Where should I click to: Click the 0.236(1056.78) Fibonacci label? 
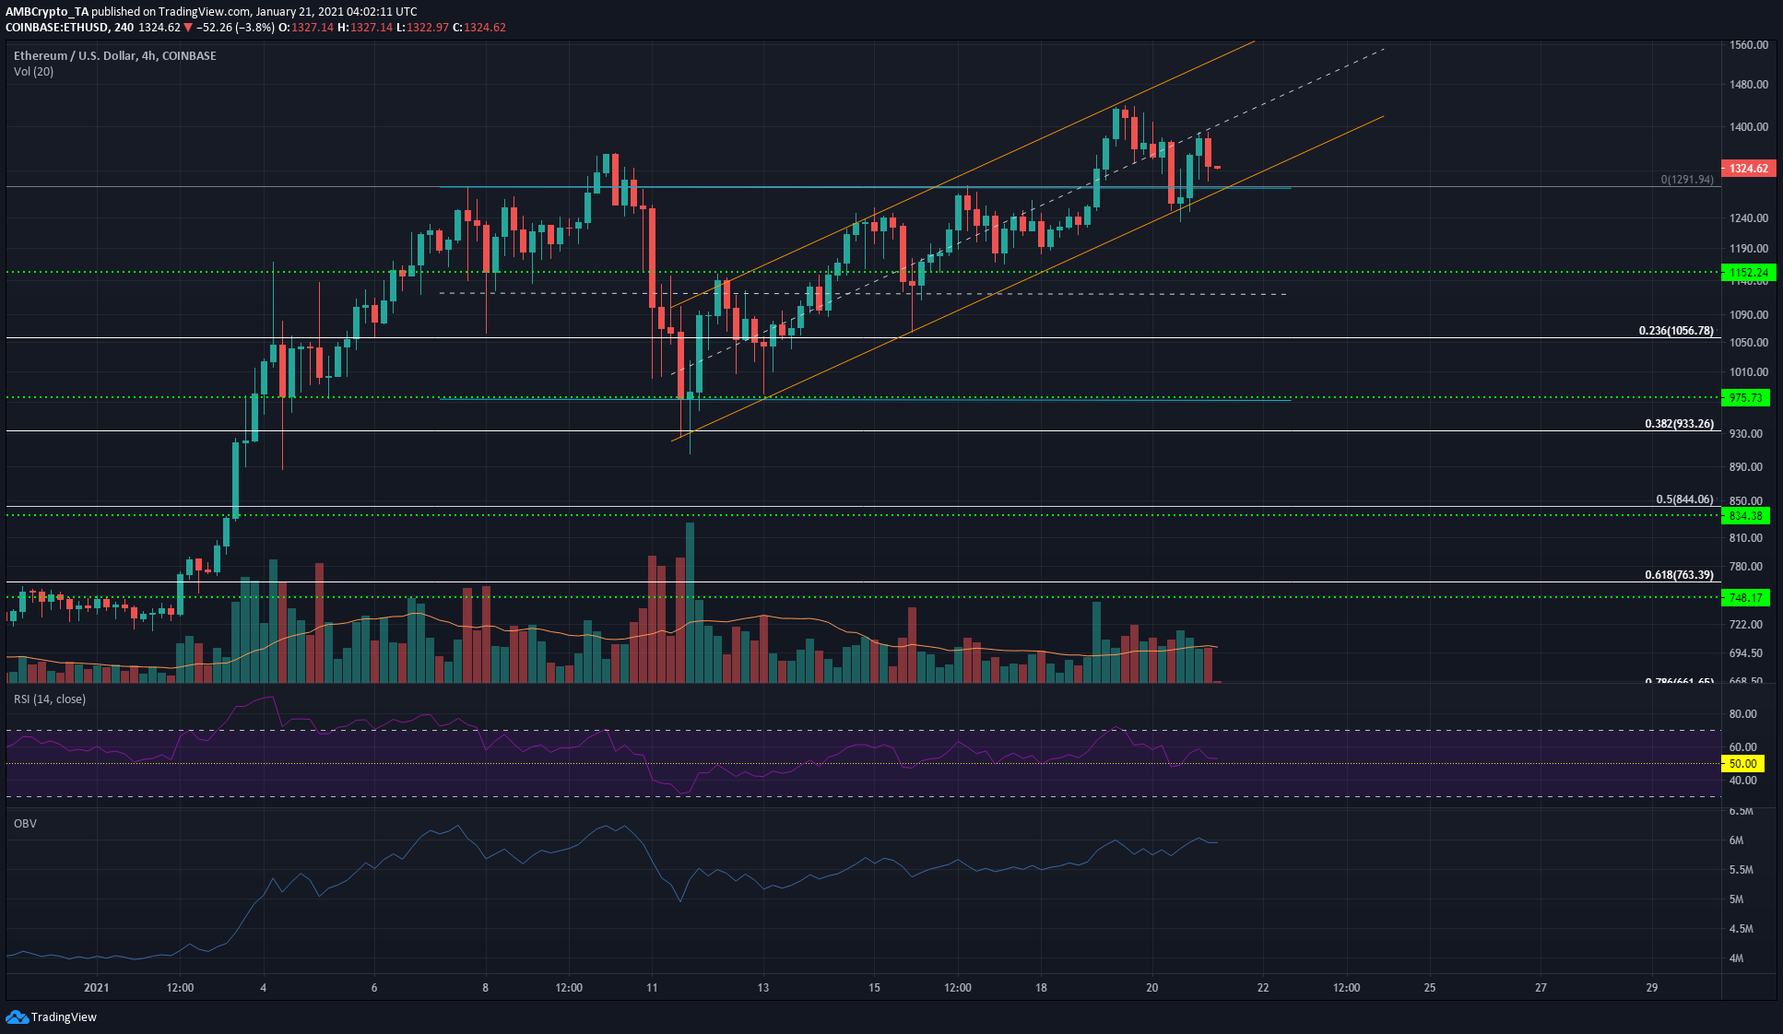click(x=1676, y=331)
